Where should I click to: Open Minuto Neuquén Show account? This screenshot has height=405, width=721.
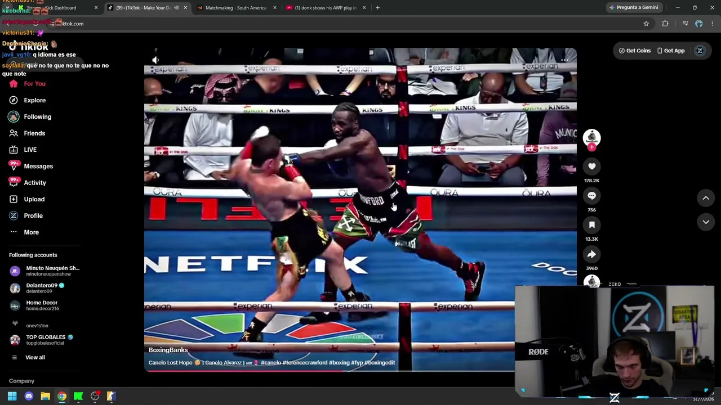pos(45,271)
